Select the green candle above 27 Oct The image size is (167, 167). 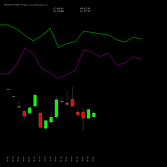point(94,115)
